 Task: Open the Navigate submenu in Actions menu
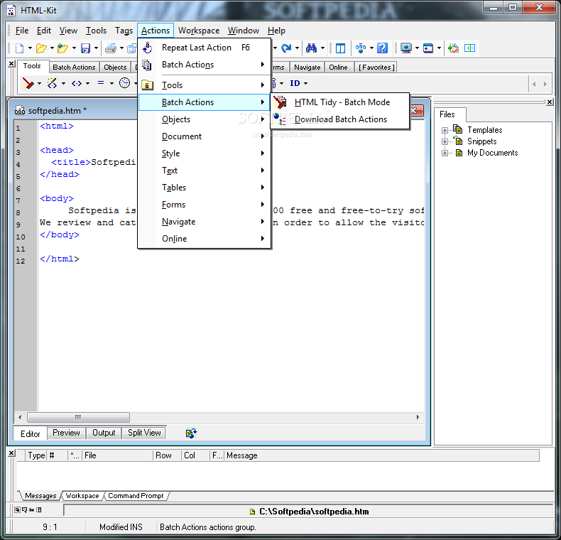click(205, 222)
